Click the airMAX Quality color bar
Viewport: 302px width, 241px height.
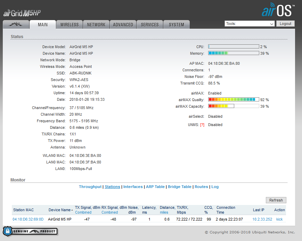[x=233, y=100]
